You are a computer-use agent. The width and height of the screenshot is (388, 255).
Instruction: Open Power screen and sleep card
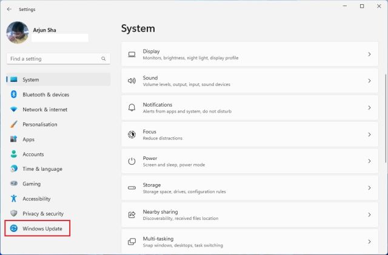[x=250, y=161]
